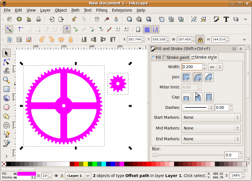Select the Ellipse circle tool

[7, 107]
